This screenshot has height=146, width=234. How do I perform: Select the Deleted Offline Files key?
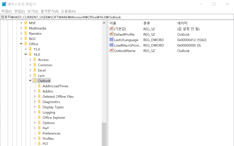(58, 97)
